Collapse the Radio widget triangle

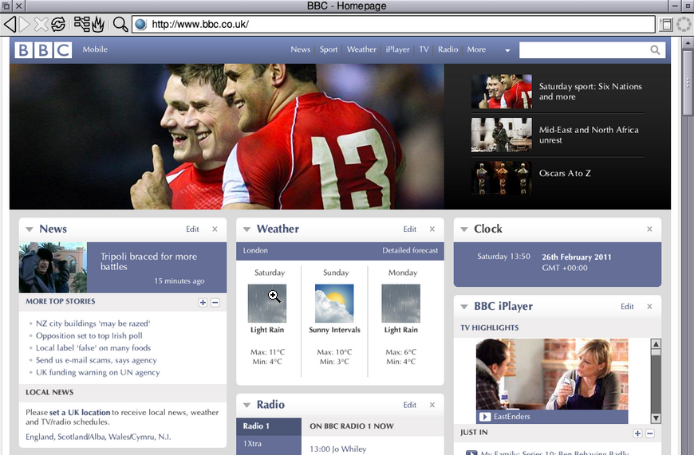pos(247,405)
